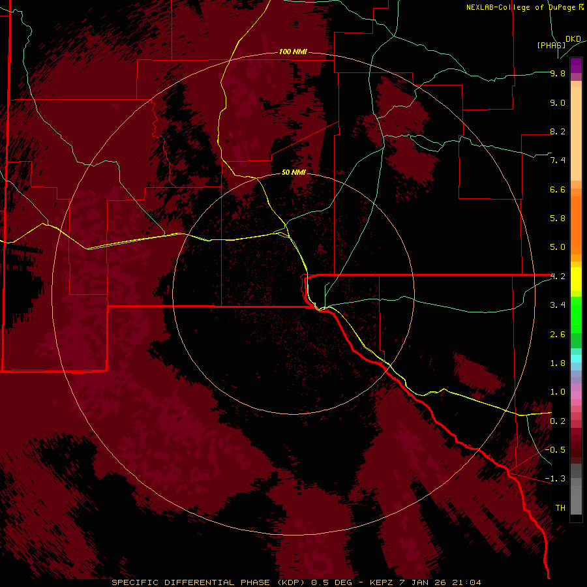Click the -0.5 legend value
Screen dimensions: 587x587
tap(555, 450)
